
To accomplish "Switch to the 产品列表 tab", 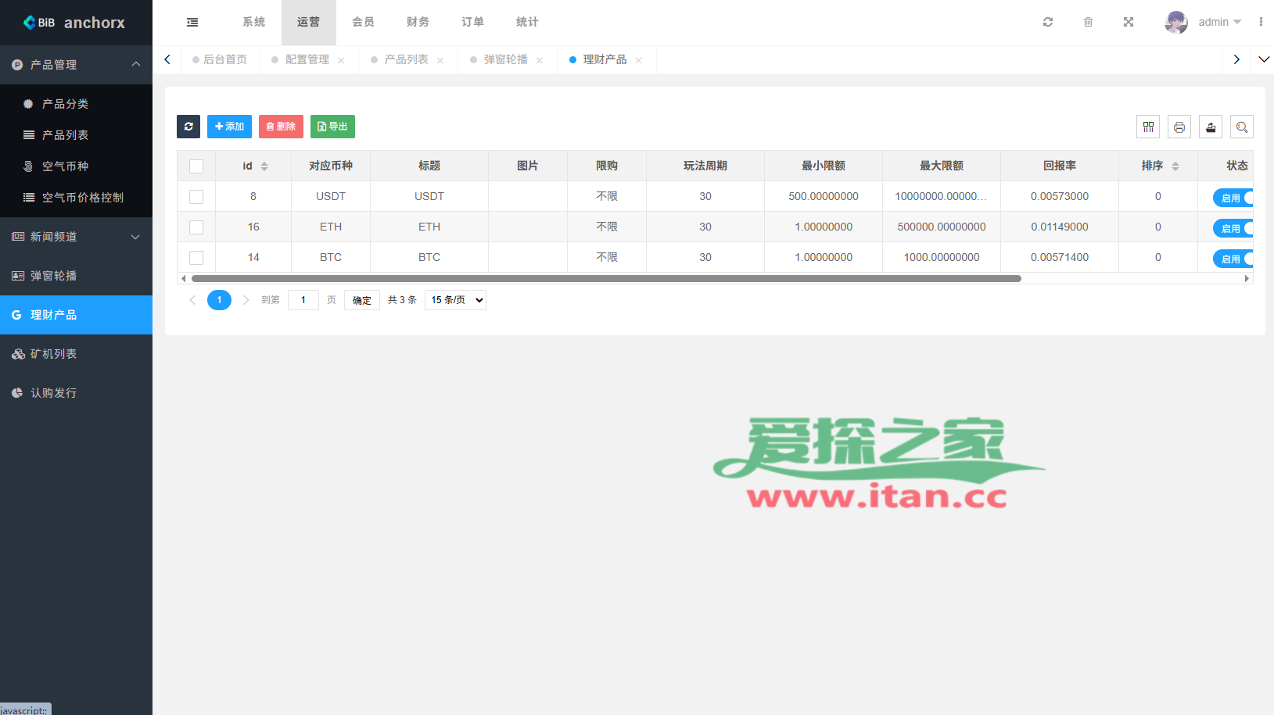I will [406, 59].
